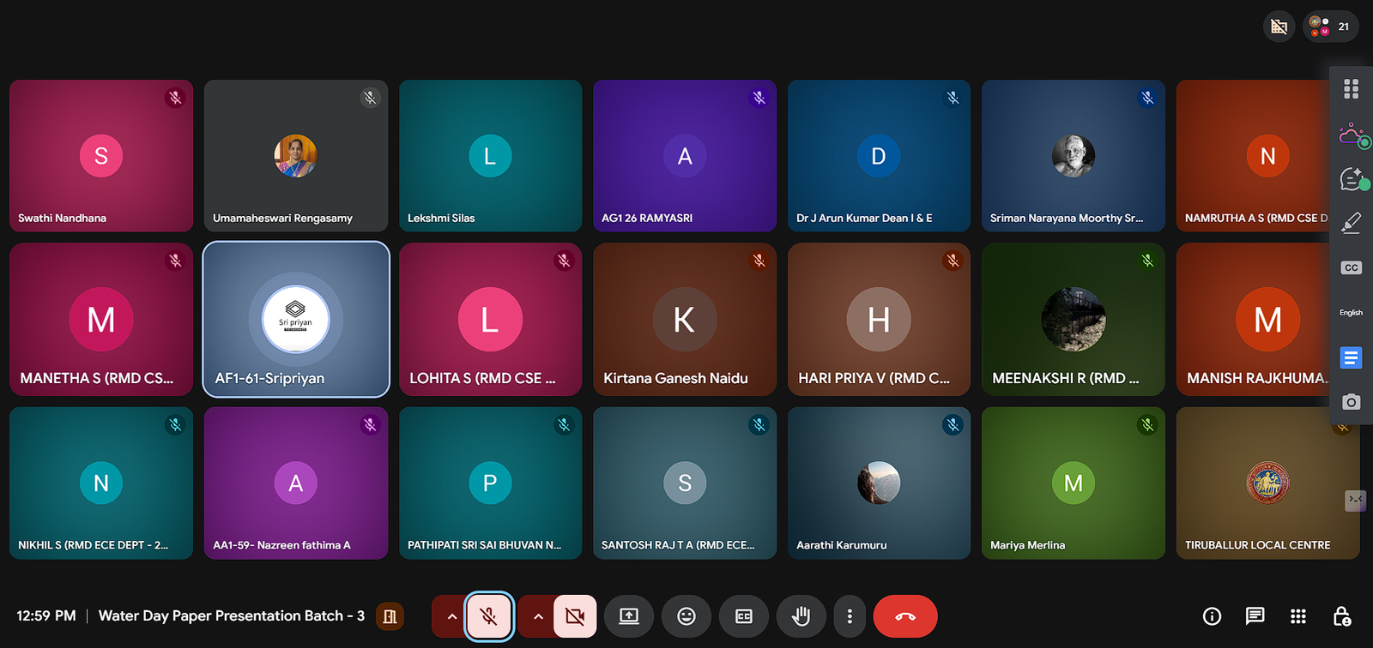Viewport: 1373px width, 648px height.
Task: Raise your hand in the meeting
Action: click(x=801, y=616)
